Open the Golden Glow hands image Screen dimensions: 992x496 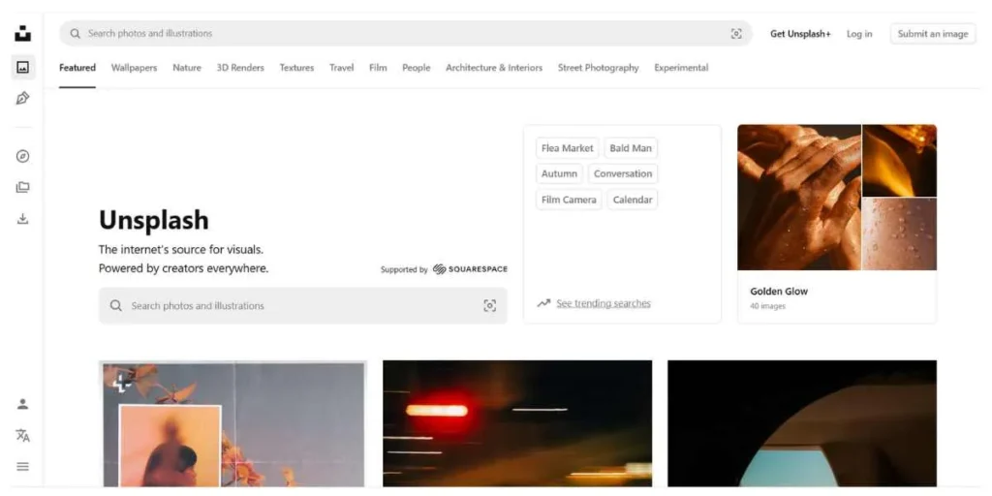(x=799, y=198)
